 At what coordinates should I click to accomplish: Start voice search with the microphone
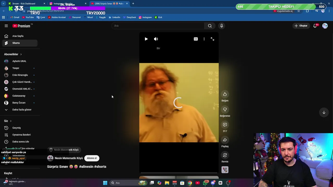pyautogui.click(x=222, y=26)
